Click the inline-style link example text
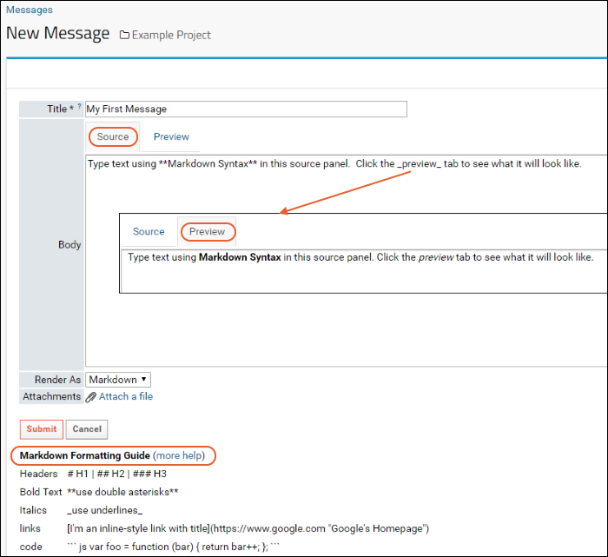This screenshot has height=557, width=608. click(x=248, y=528)
